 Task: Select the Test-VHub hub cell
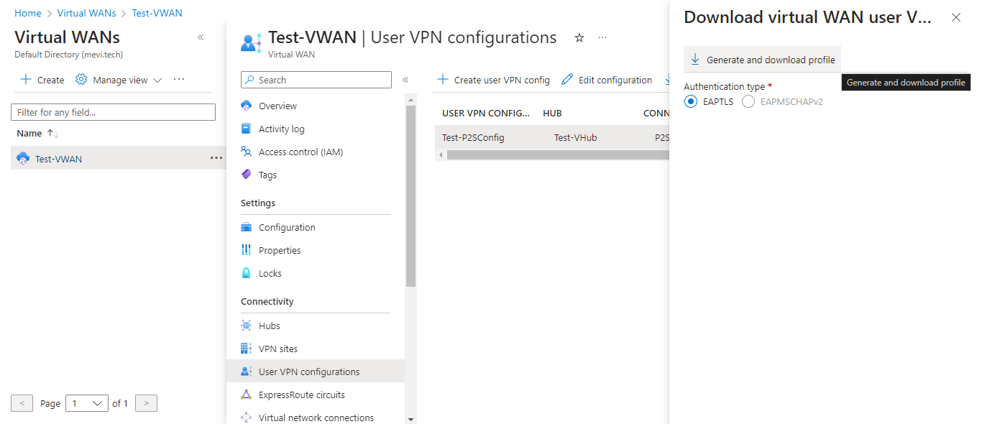pos(576,137)
